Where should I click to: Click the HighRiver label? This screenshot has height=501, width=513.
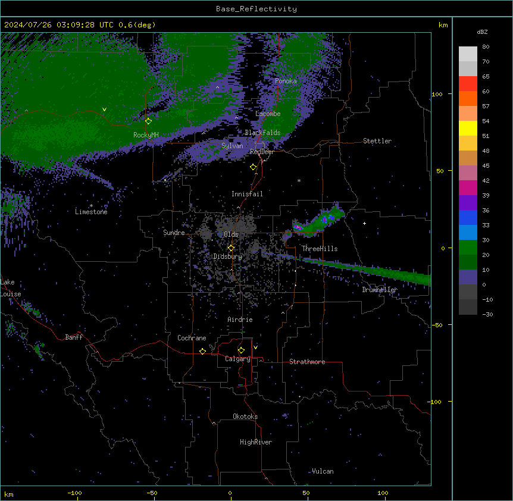(256, 442)
